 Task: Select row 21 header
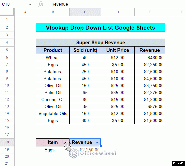pyautogui.click(x=7, y=163)
